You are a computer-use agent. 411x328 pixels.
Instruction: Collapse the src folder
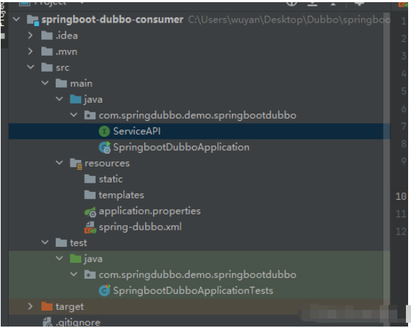(30, 67)
